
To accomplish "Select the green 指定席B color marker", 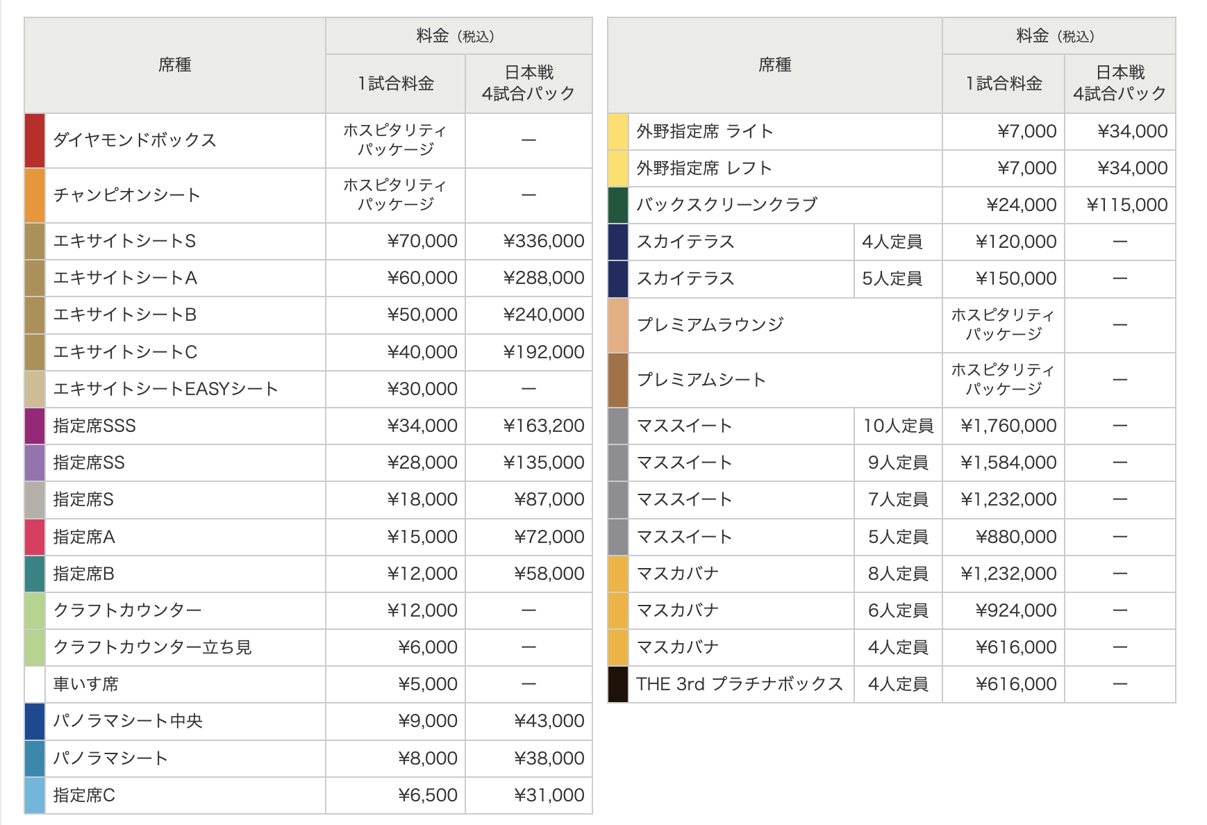I will pyautogui.click(x=33, y=574).
